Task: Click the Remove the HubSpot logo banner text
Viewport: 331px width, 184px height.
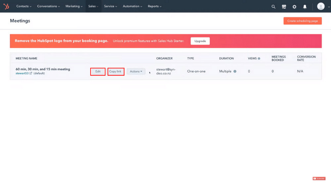Action: point(62,41)
